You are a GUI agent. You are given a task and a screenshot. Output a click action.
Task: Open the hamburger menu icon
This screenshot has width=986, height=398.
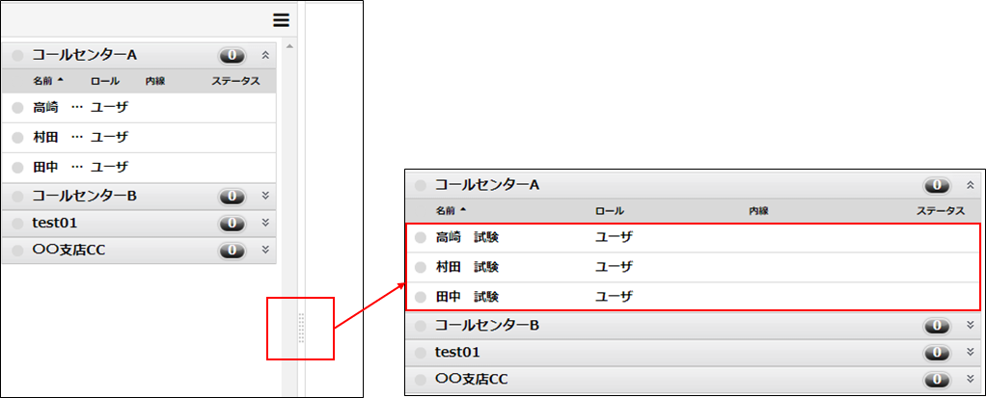281,20
